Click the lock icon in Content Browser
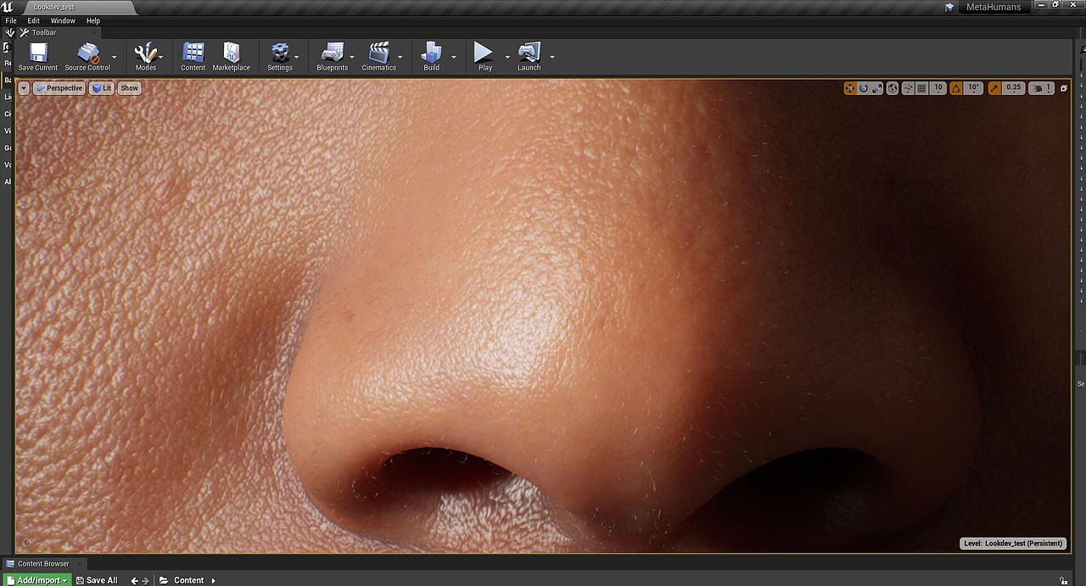 click(1063, 580)
